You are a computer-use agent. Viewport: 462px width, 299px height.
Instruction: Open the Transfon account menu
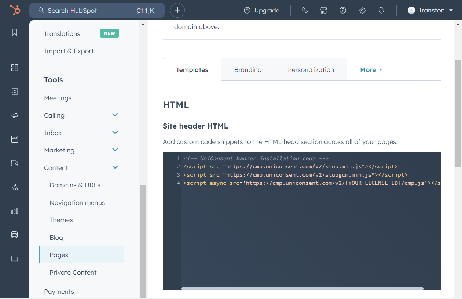click(430, 10)
